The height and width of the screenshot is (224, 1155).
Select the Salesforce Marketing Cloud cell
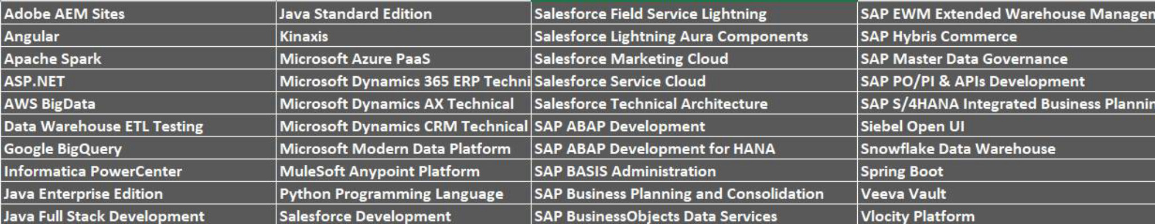(x=694, y=59)
